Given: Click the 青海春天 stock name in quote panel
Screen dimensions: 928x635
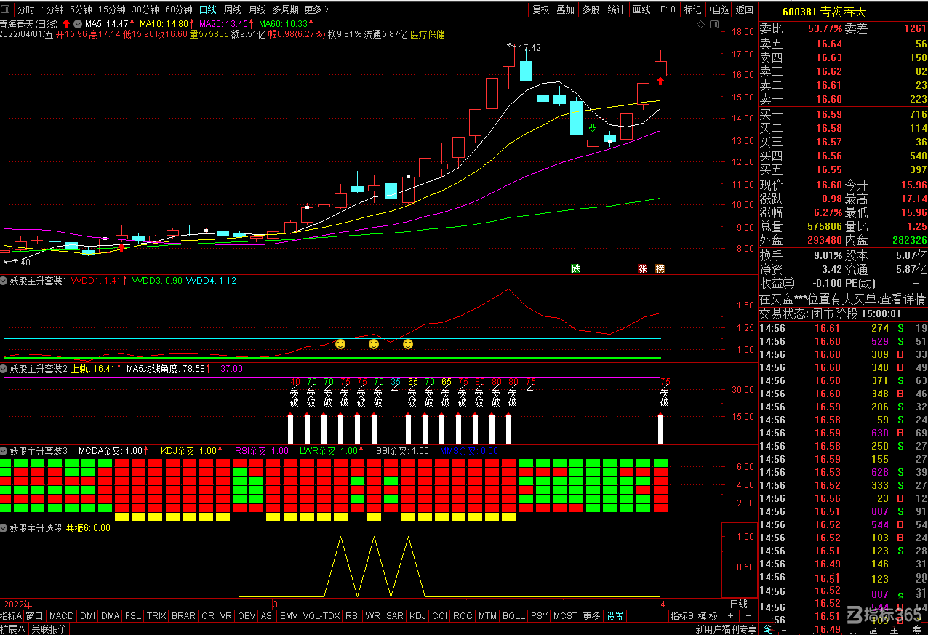Looking at the screenshot, I should 843,12.
